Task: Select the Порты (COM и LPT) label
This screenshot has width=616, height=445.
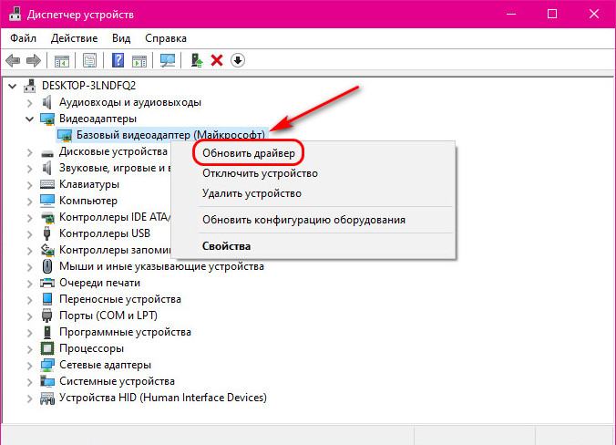Action: (108, 316)
